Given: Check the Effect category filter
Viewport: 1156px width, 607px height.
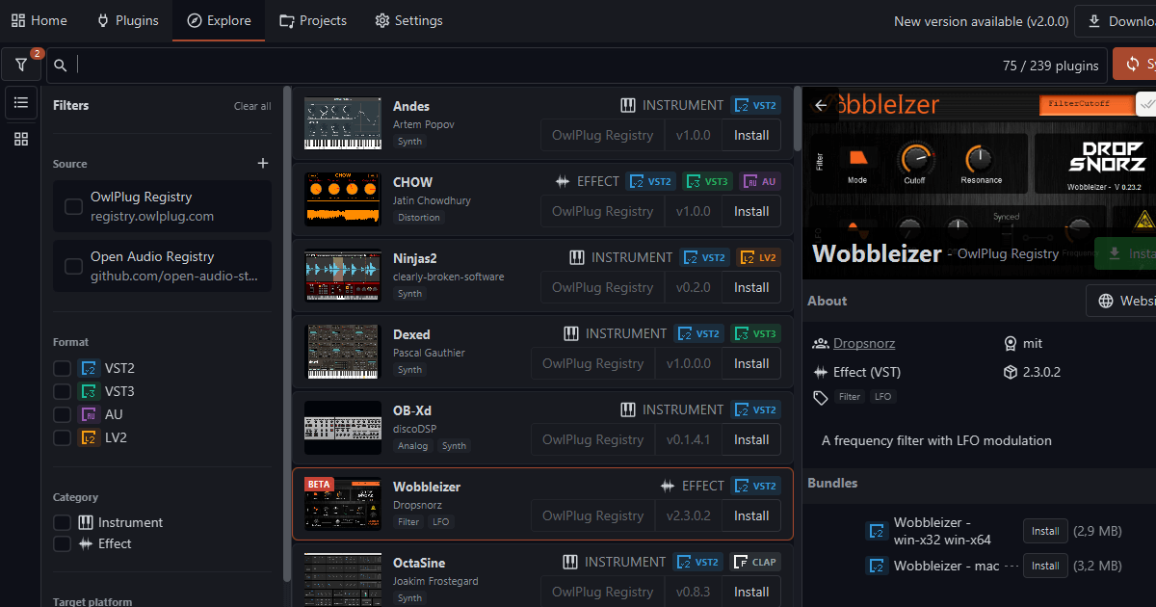Looking at the screenshot, I should pos(62,543).
